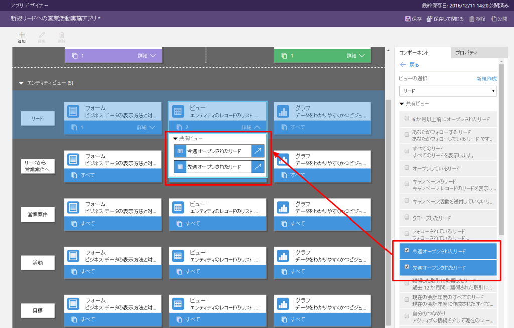Expand 詳細 on the リード フォーム tile
Image resolution: width=514 pixels, height=328 pixels.
tap(146, 127)
